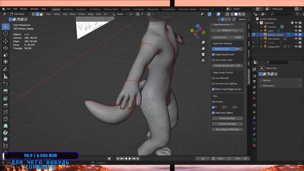Switch to the UV Editing workspace tab
Viewport: 304px width, 171px height.
coord(95,9)
